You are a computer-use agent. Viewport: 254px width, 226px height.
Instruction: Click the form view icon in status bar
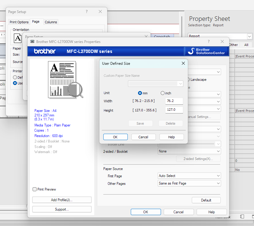(242, 216)
